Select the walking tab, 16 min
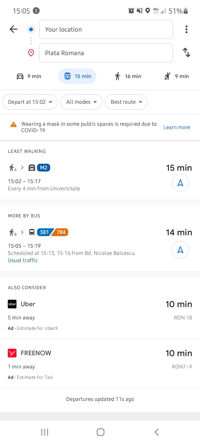The height and width of the screenshot is (444, 200). [128, 76]
